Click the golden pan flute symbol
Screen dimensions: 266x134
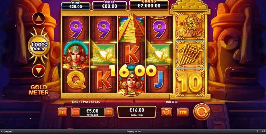pyautogui.click(x=190, y=54)
